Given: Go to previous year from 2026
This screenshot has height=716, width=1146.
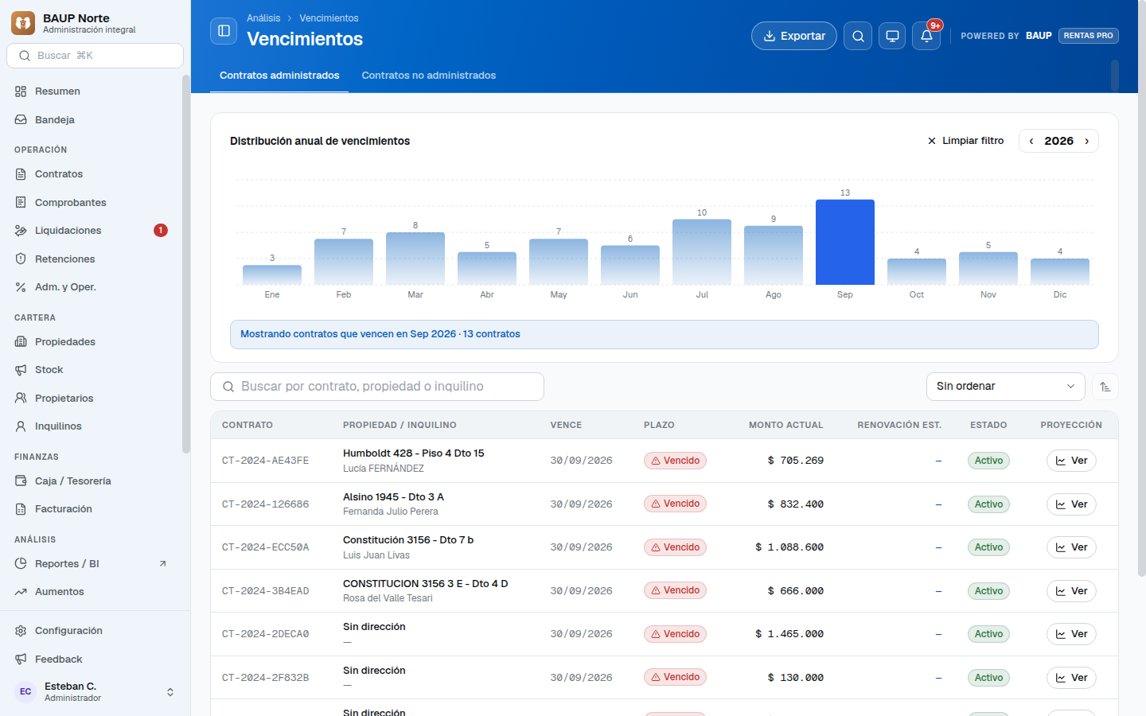Looking at the screenshot, I should click(1031, 141).
